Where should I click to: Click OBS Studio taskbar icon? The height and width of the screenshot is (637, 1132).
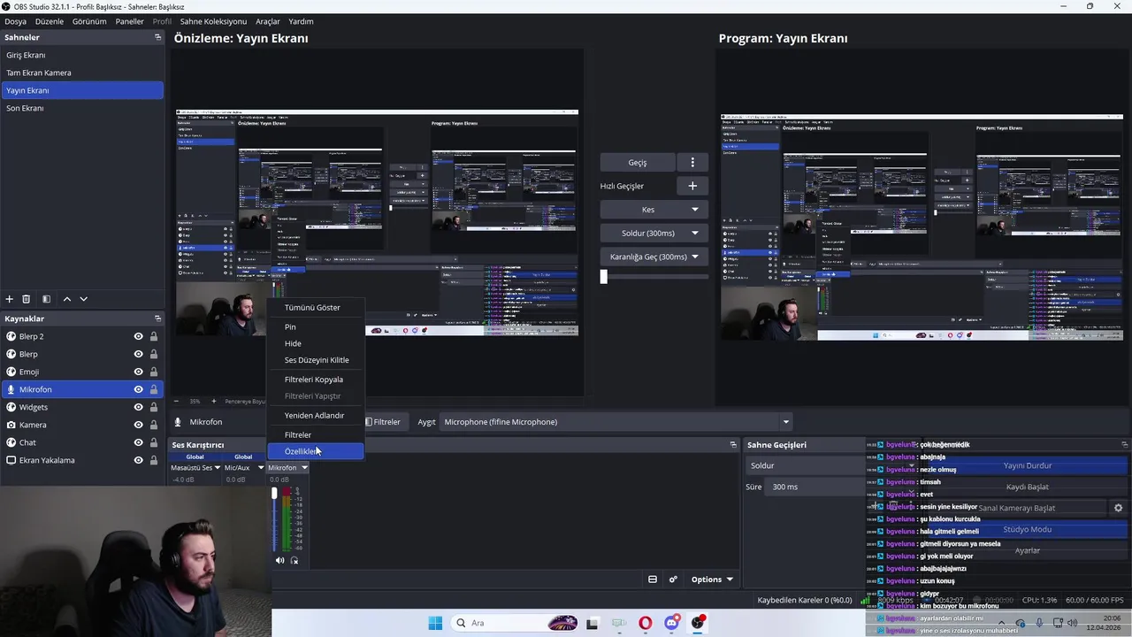click(x=699, y=623)
